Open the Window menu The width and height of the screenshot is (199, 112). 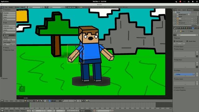(17, 7)
